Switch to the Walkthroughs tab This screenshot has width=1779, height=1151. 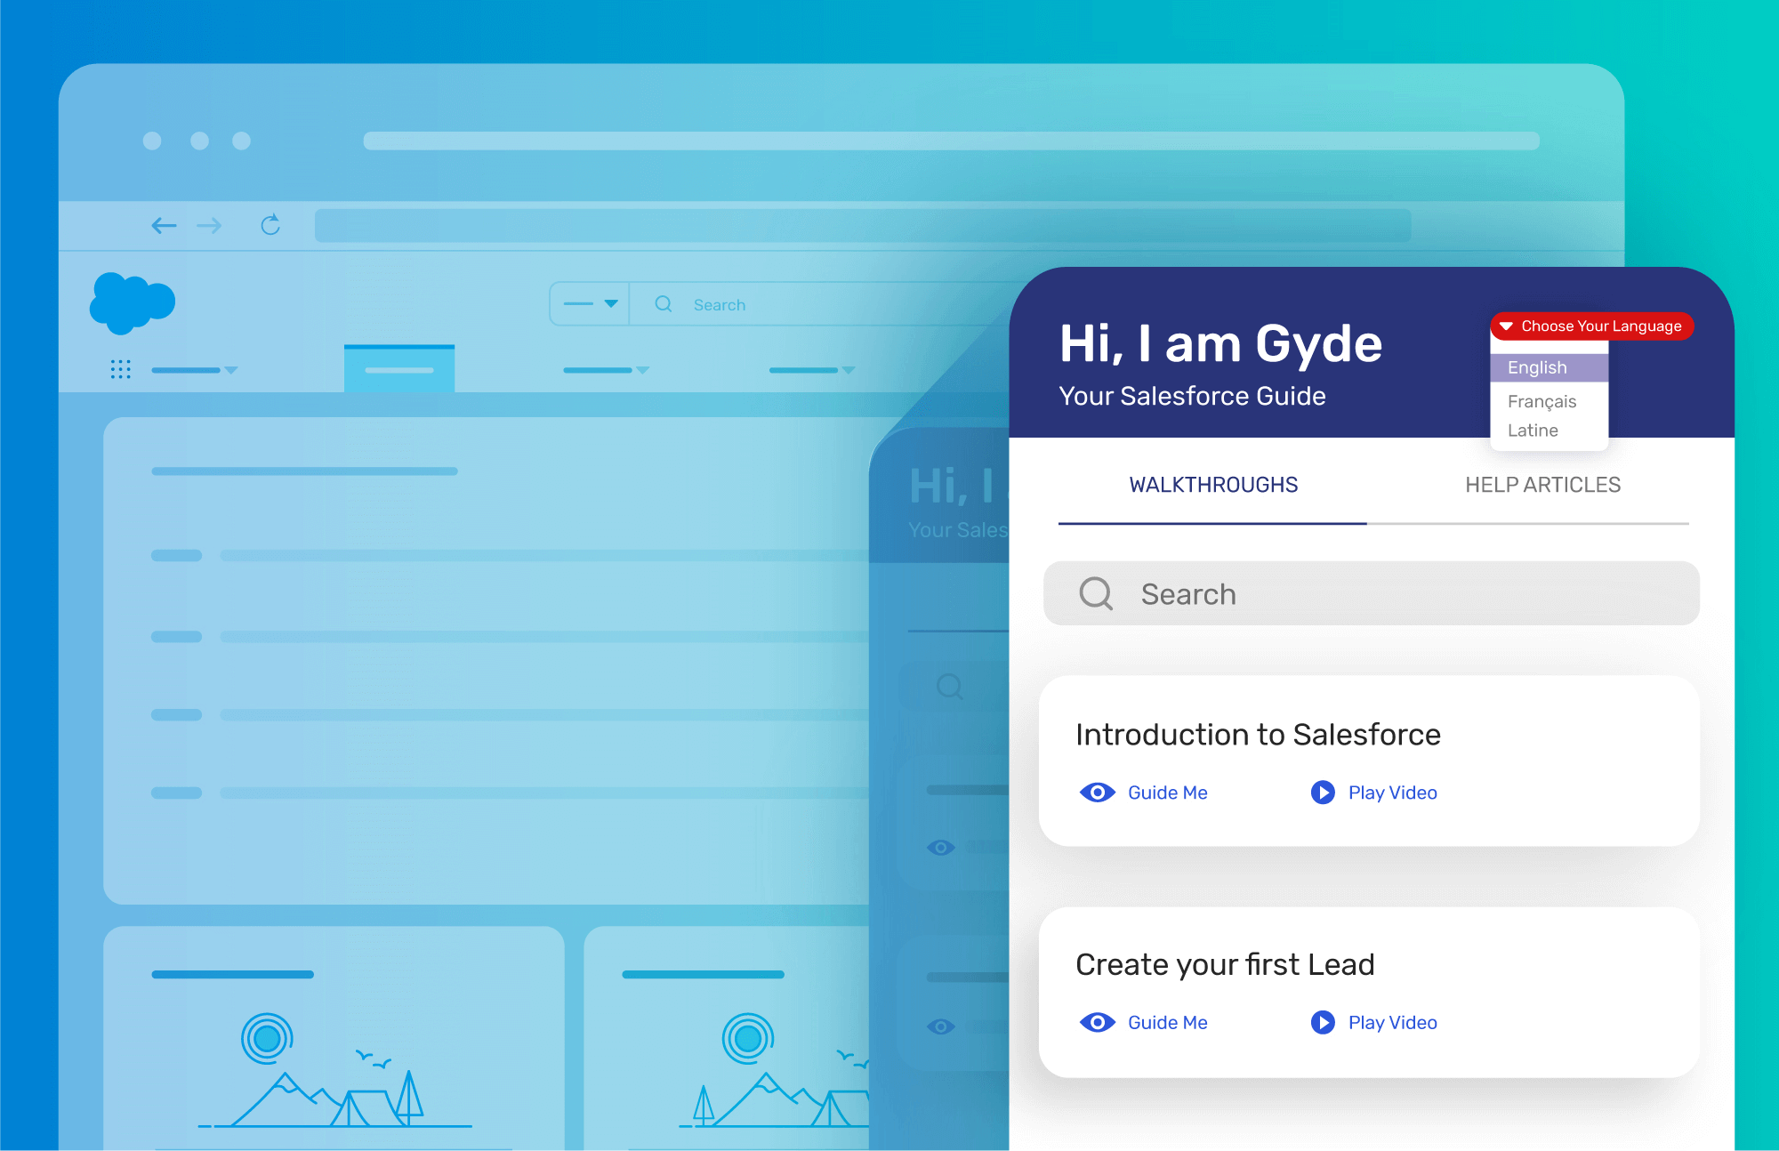click(1211, 484)
